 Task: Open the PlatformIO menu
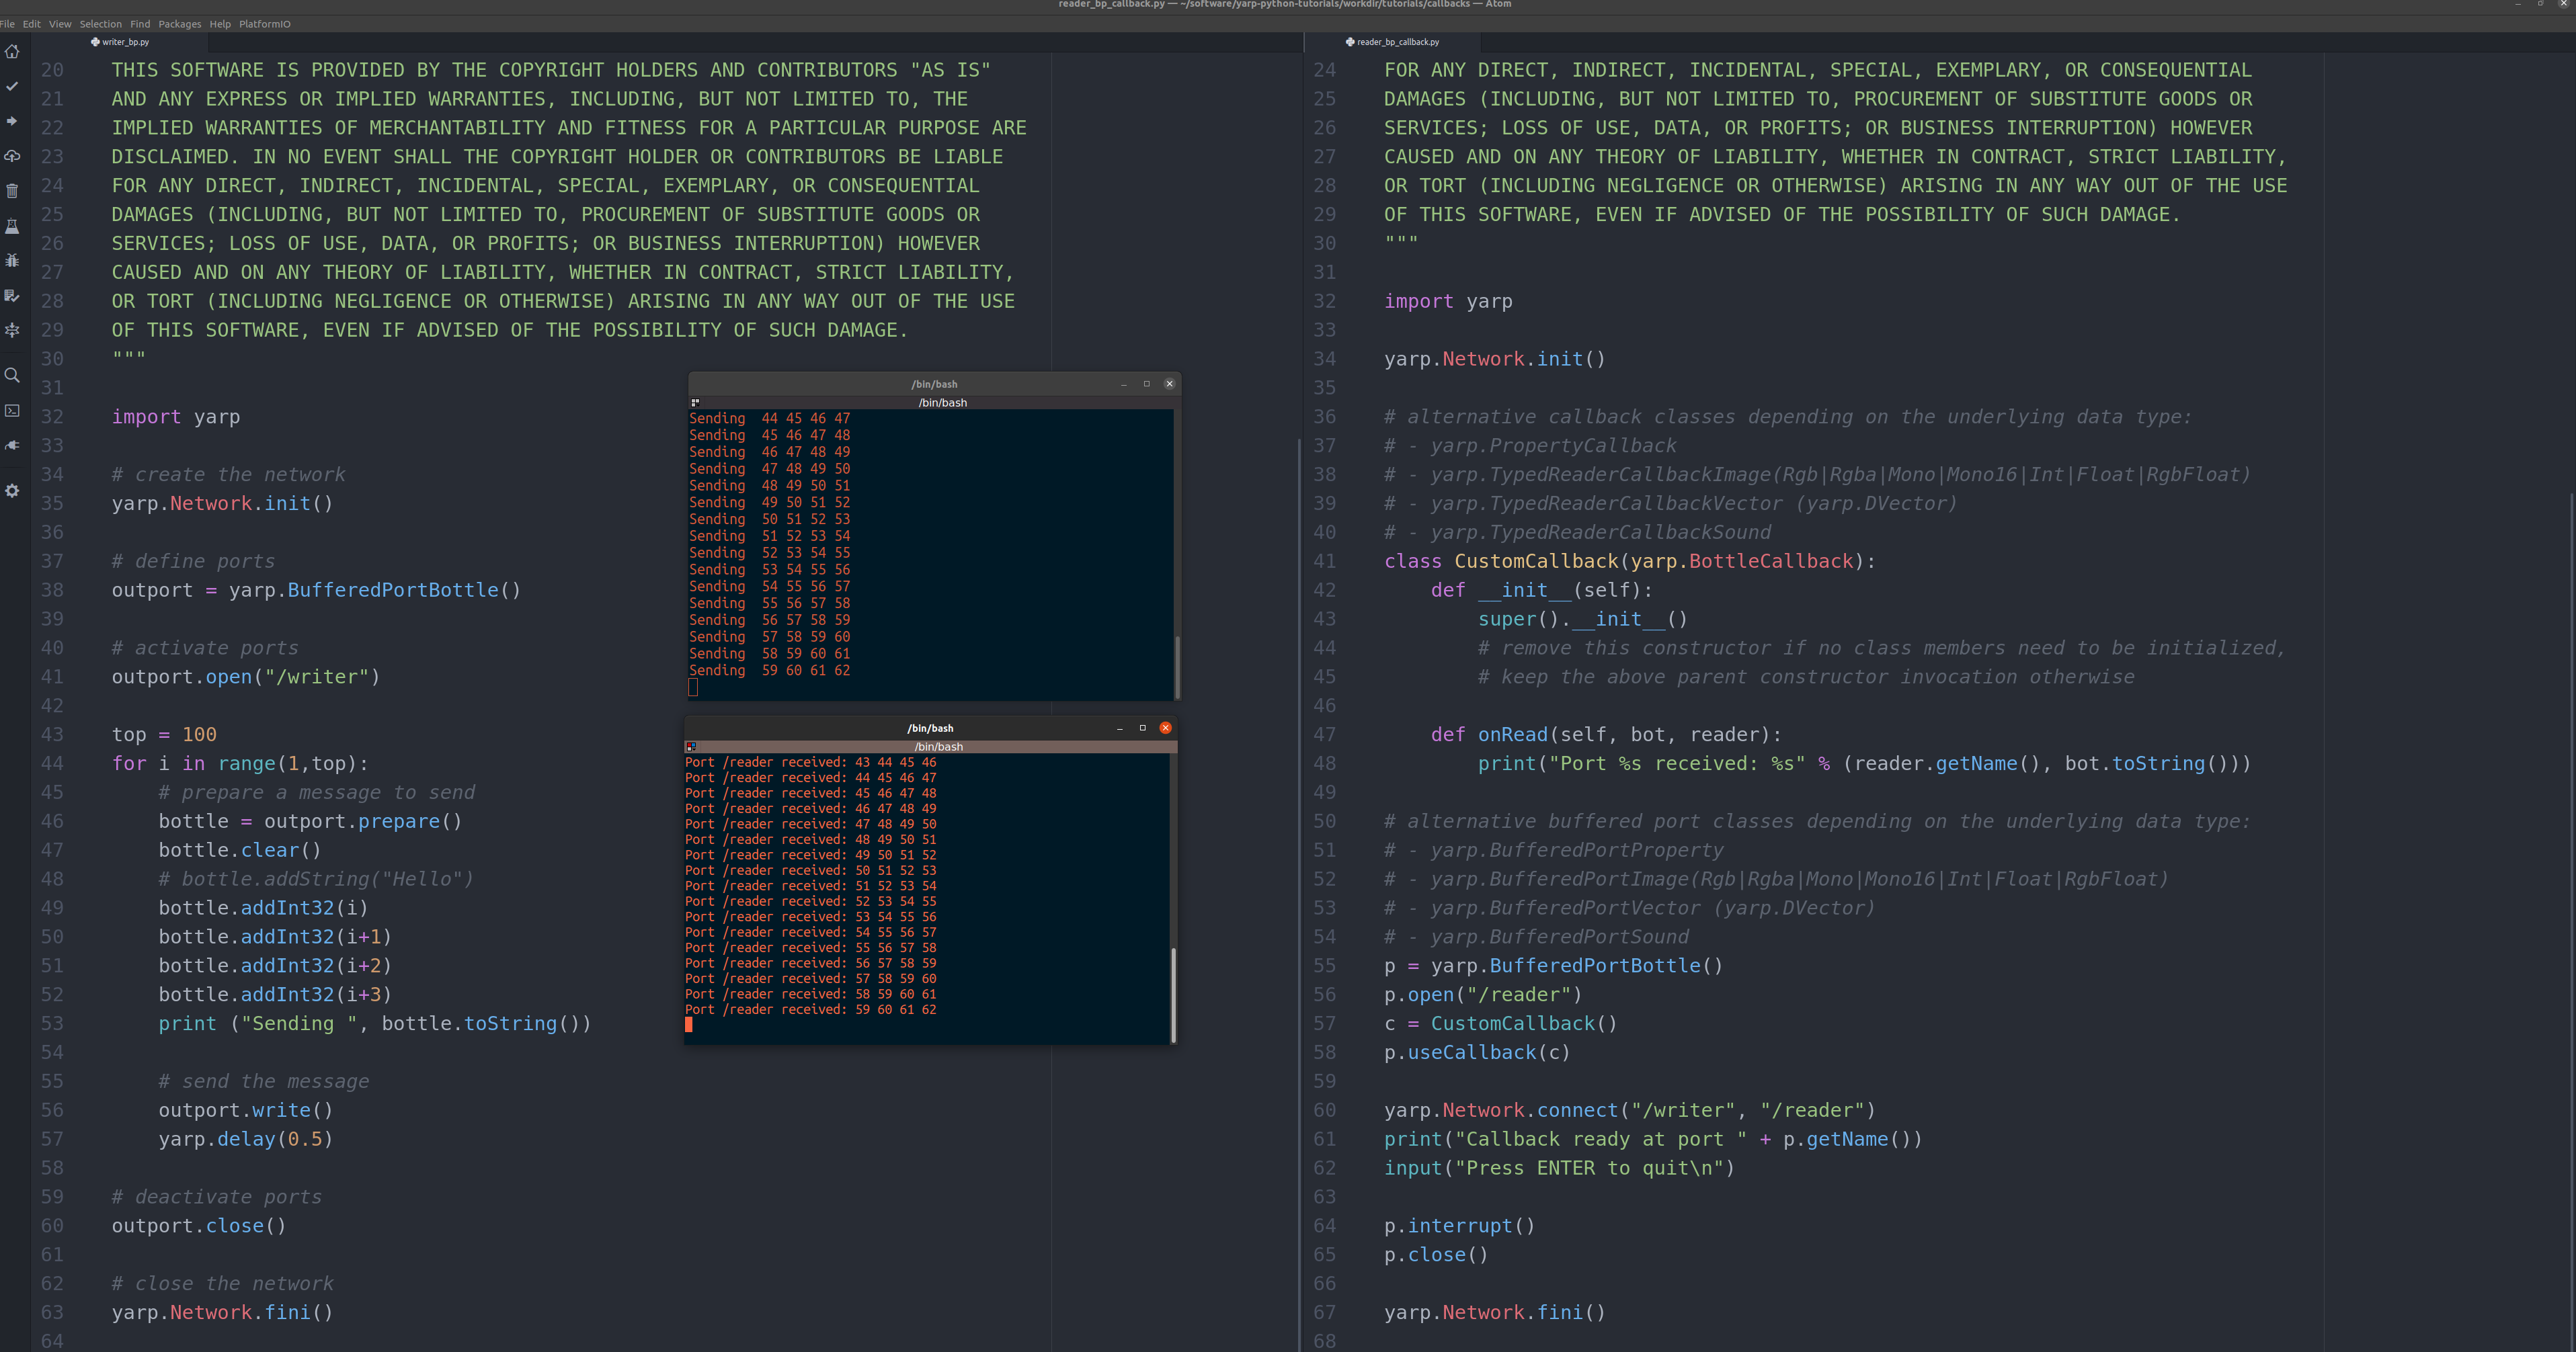264,24
